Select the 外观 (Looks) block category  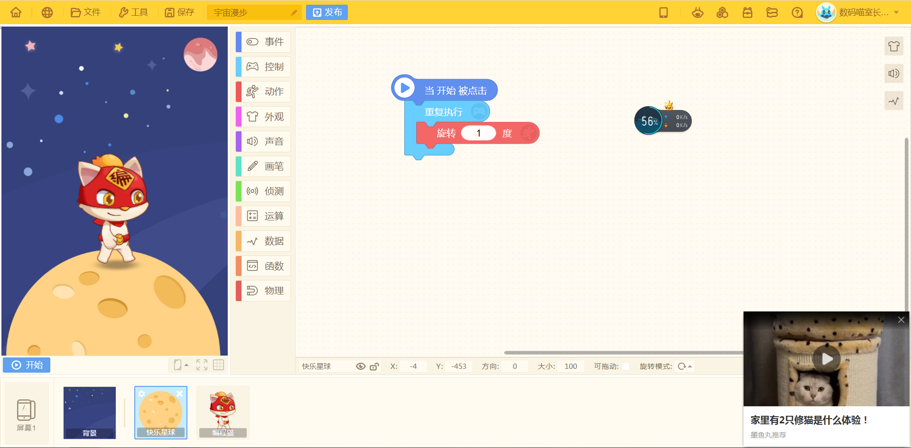pos(263,117)
